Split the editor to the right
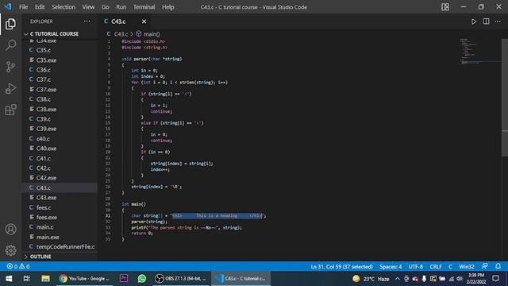Viewport: 508px width, 286px height. pyautogui.click(x=486, y=21)
